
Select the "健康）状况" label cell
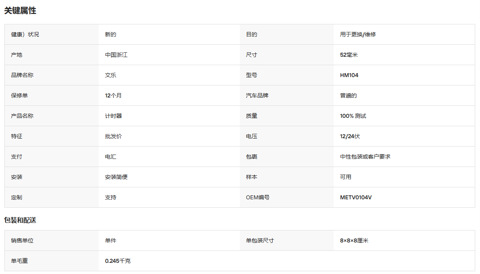point(52,34)
